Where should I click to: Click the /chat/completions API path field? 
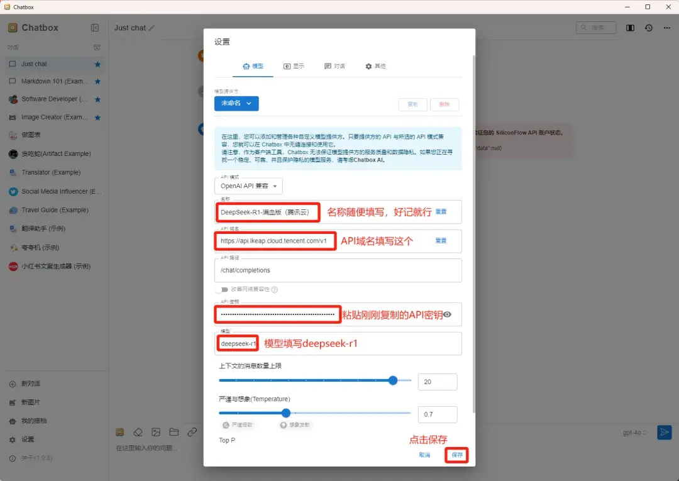click(338, 270)
